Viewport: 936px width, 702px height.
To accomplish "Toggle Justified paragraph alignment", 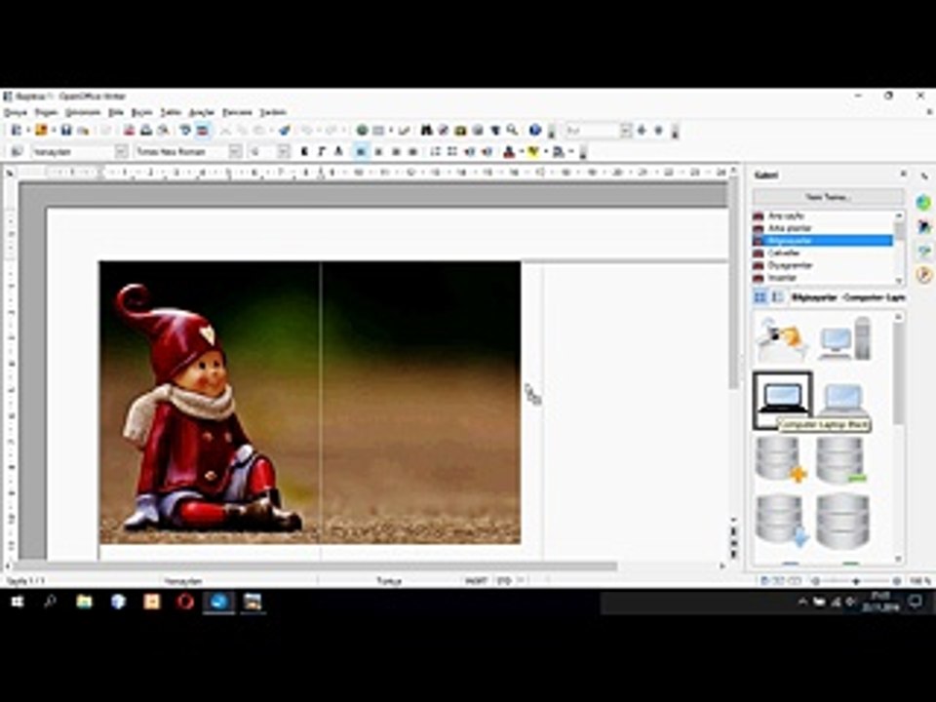I will [x=411, y=152].
